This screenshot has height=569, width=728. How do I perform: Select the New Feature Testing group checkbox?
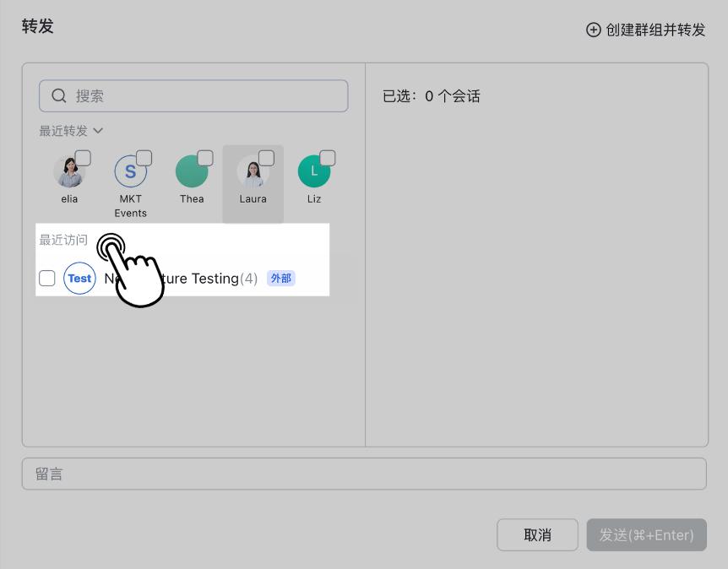click(x=47, y=278)
